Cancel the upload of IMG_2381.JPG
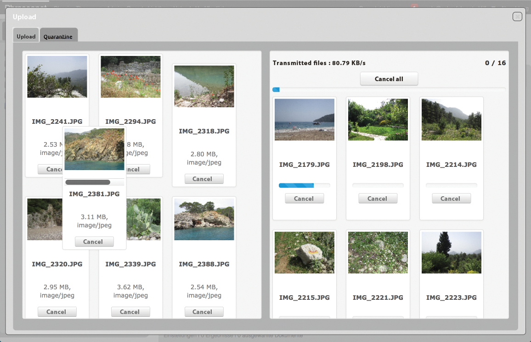The image size is (531, 342). click(94, 242)
